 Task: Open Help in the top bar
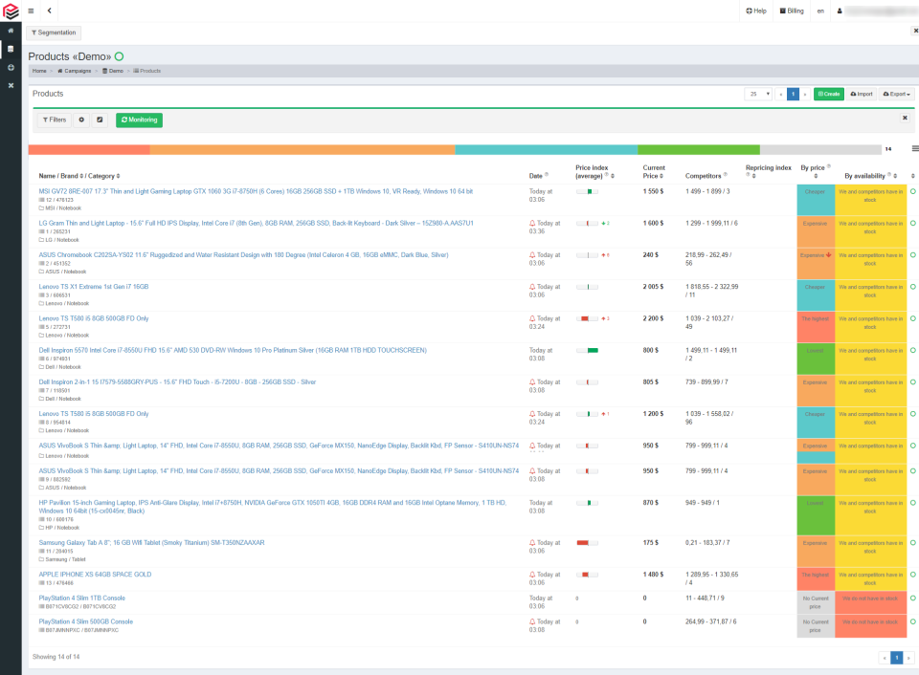click(756, 11)
